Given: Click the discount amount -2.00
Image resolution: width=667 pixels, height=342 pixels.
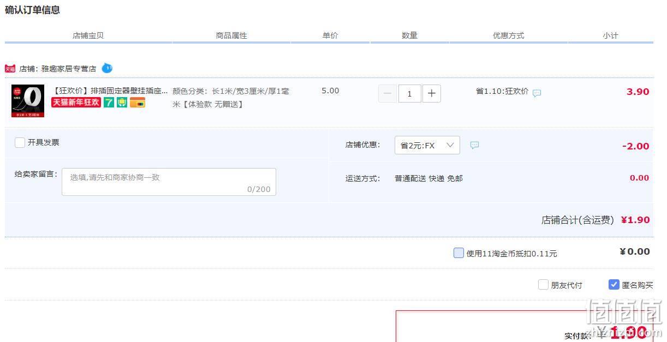Looking at the screenshot, I should [636, 146].
